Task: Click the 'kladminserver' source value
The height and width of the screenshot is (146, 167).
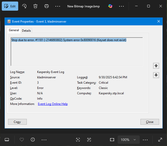Action: coord(47,77)
